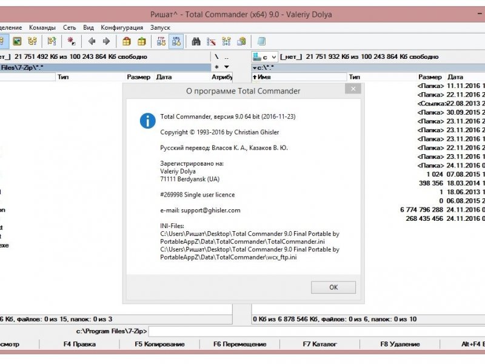485x364 pixels.
Task: Click the folder tree icon in the toolbar
Action: click(32, 41)
